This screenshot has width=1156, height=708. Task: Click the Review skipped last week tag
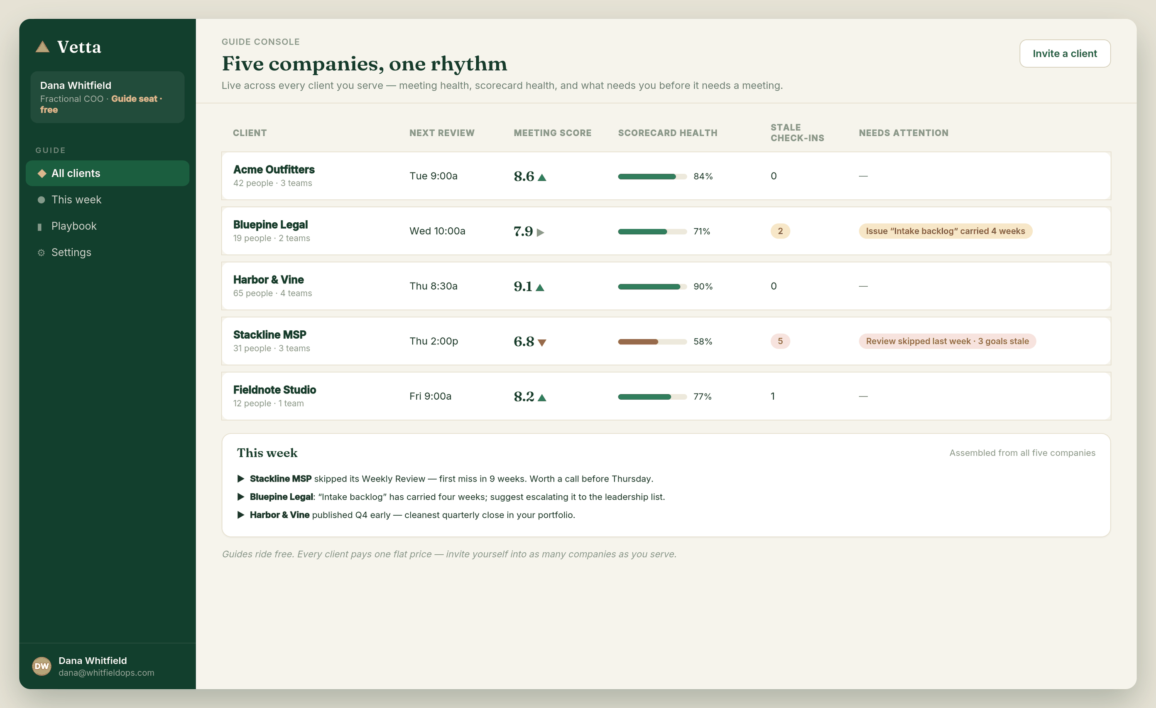(947, 341)
